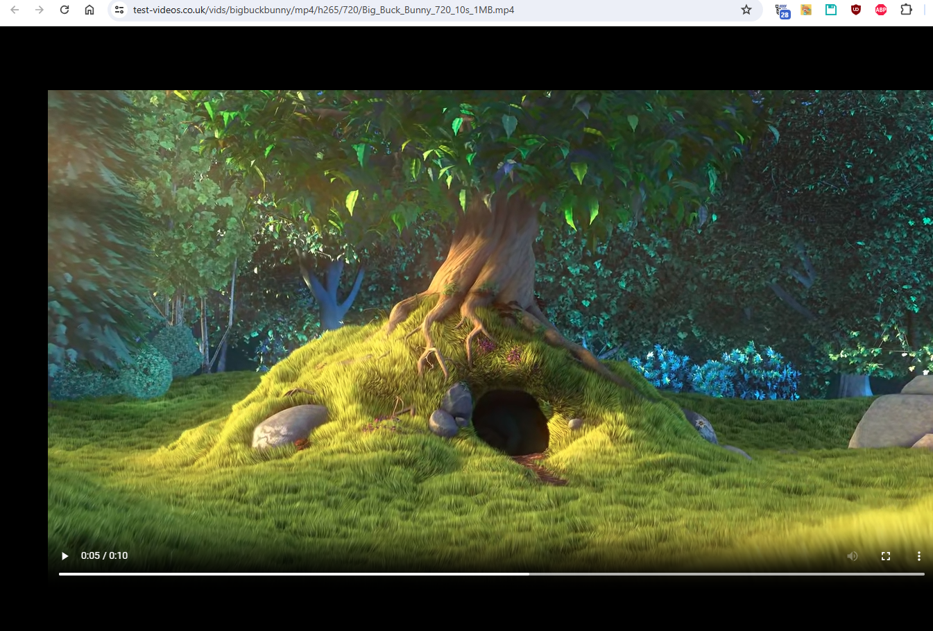The height and width of the screenshot is (631, 933).
Task: Open the Extensions puzzle menu
Action: pos(906,10)
